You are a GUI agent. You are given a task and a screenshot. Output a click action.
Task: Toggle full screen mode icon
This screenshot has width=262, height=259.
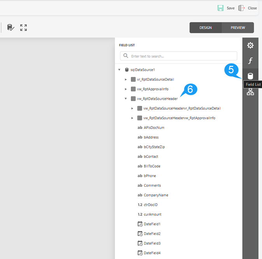click(24, 28)
